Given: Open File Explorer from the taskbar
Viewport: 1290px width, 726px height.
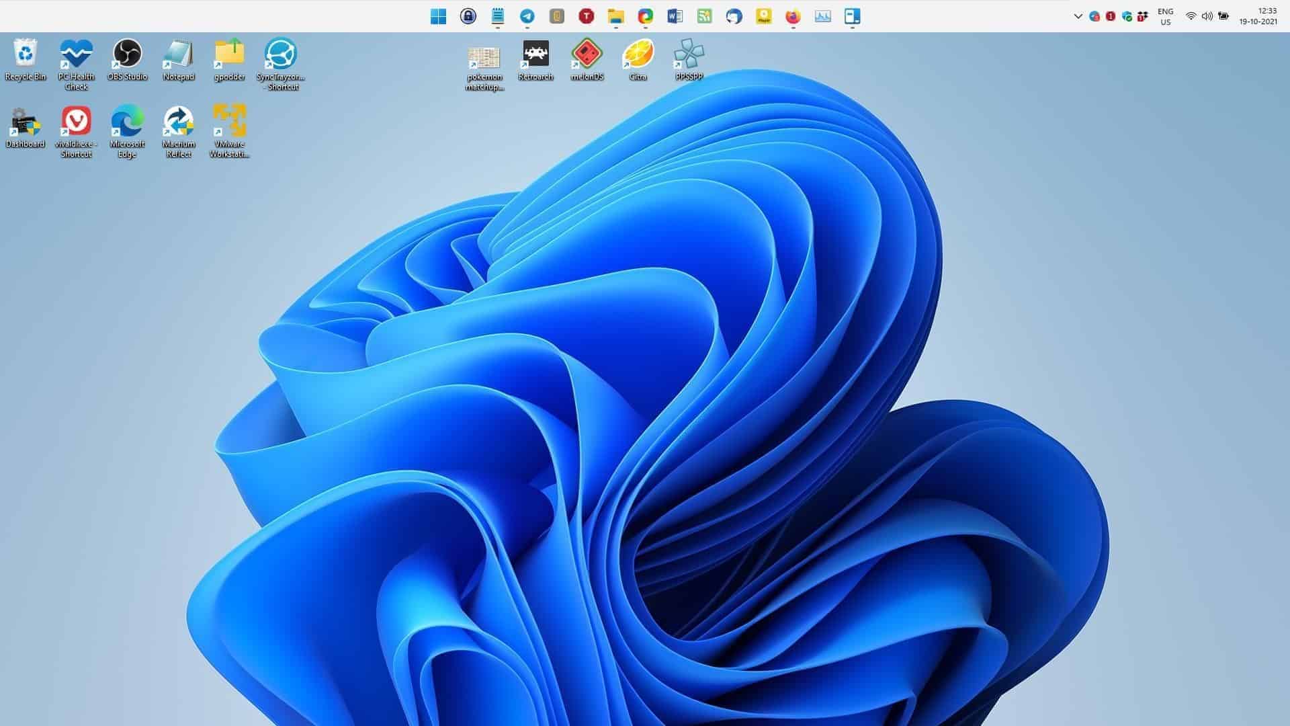Looking at the screenshot, I should [x=615, y=17].
